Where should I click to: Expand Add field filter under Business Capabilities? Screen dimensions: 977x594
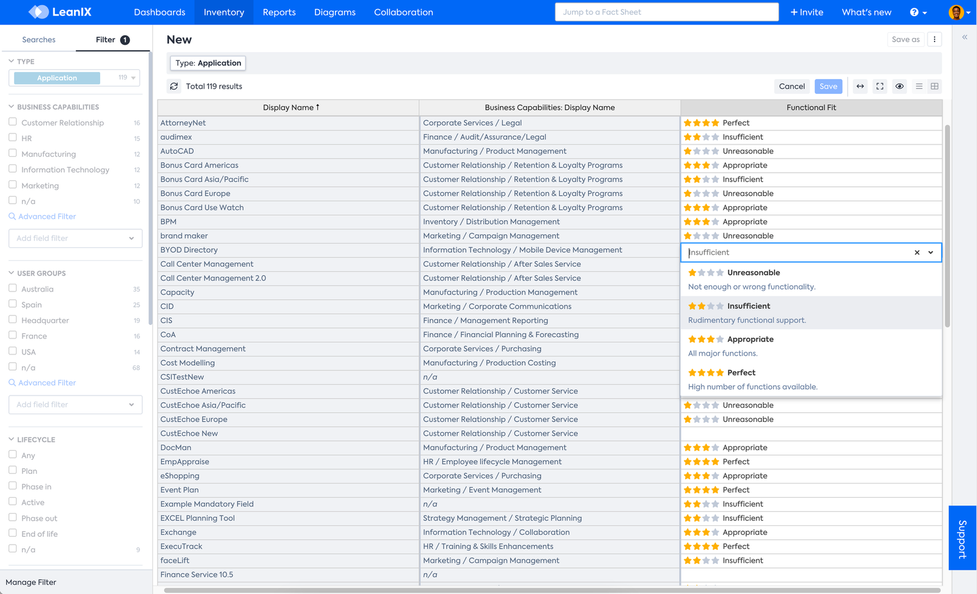pos(75,238)
